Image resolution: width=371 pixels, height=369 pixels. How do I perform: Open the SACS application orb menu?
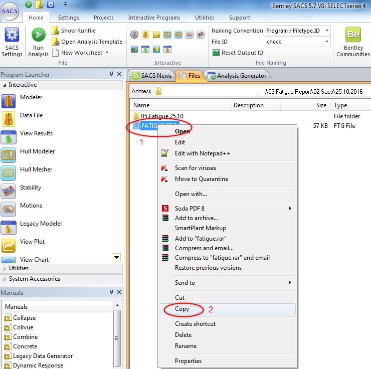[10, 11]
